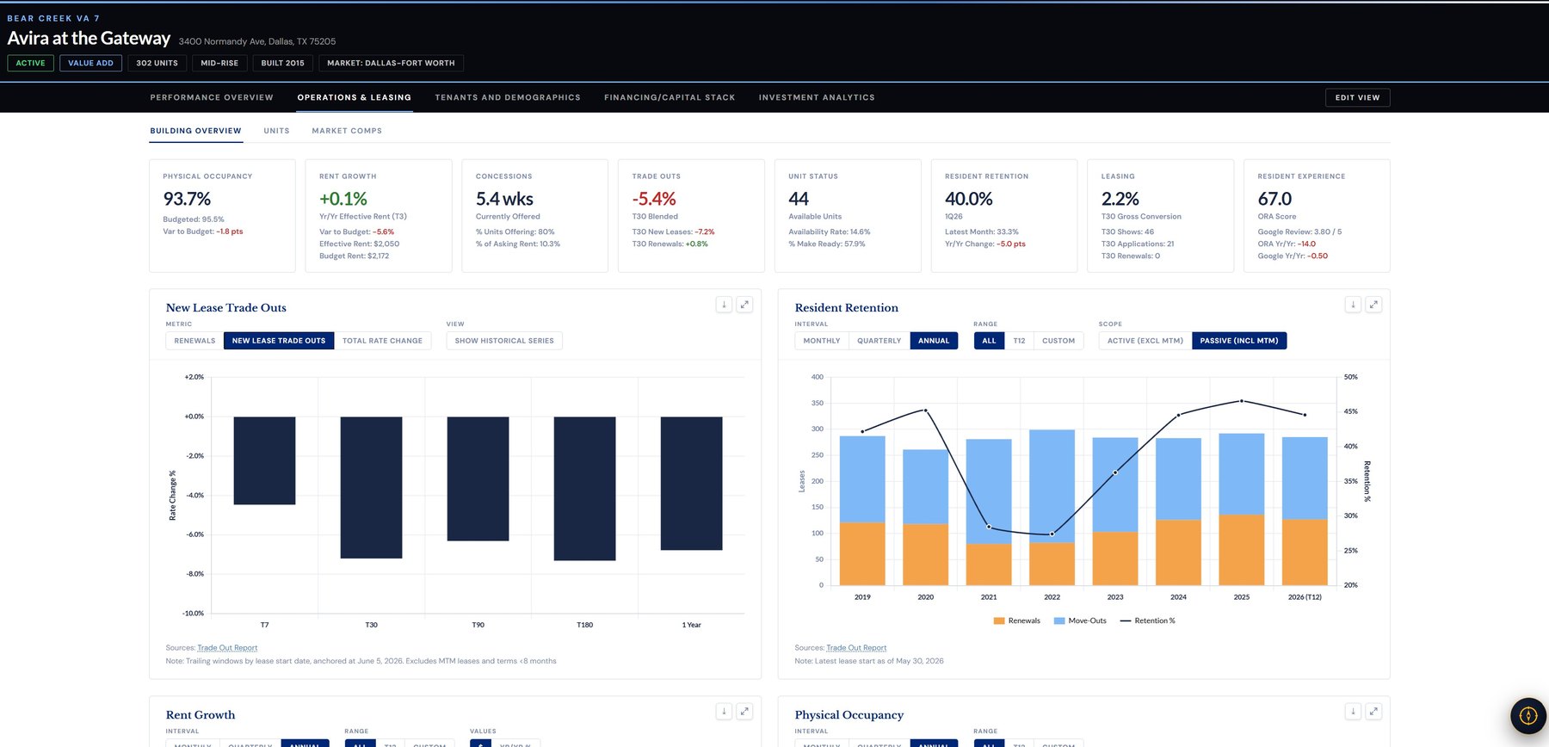Select Passive (Incl MTM) scope
The height and width of the screenshot is (747, 1549).
[1239, 341]
